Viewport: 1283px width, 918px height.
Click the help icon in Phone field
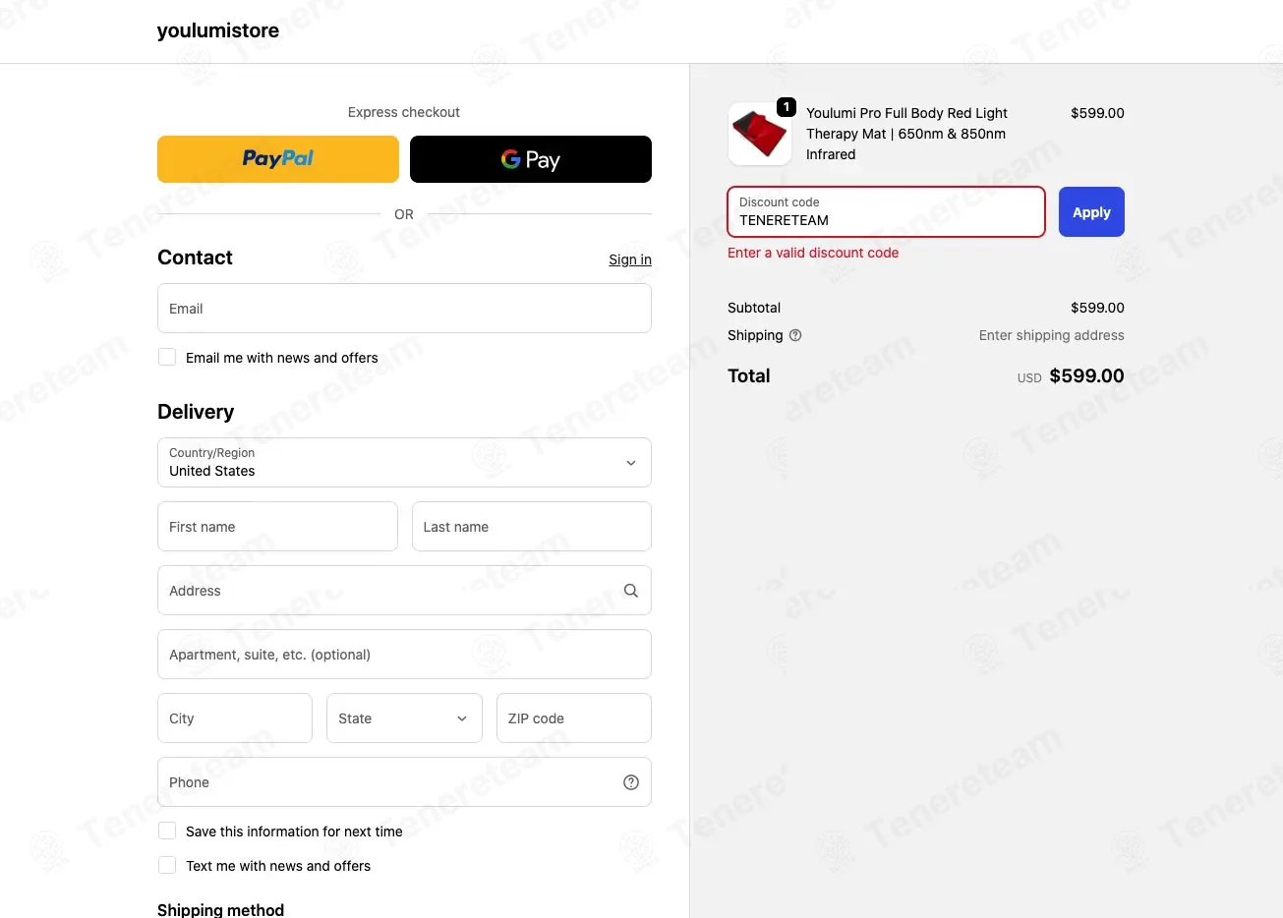pyautogui.click(x=631, y=782)
